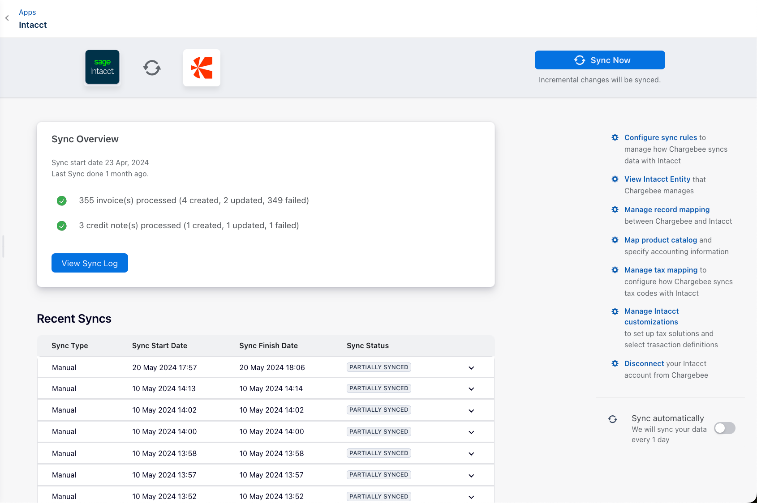Viewport: 757px width, 503px height.
Task: Go to the Apps breadcrumb
Action: [x=27, y=12]
